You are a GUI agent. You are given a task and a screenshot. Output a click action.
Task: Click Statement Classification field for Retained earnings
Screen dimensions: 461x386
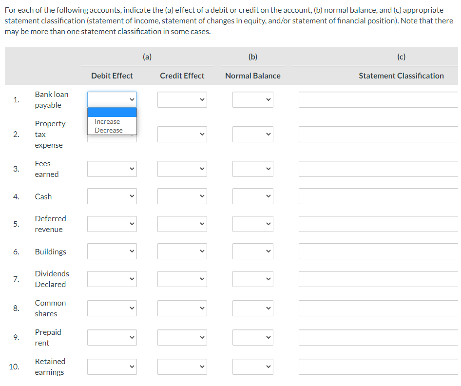(378, 367)
